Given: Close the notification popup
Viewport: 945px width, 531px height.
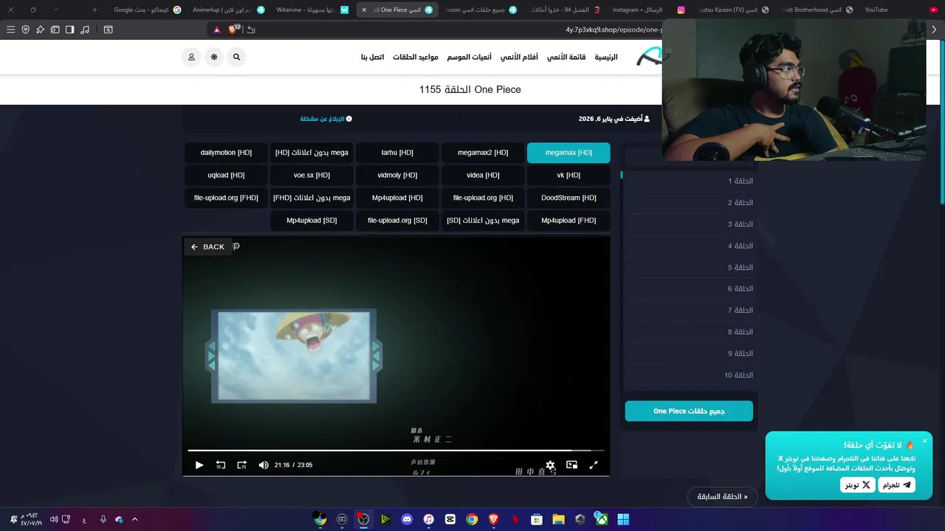Looking at the screenshot, I should coord(924,441).
